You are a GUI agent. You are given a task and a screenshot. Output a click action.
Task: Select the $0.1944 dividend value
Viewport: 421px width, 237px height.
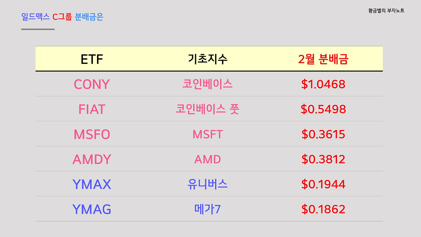[323, 184]
